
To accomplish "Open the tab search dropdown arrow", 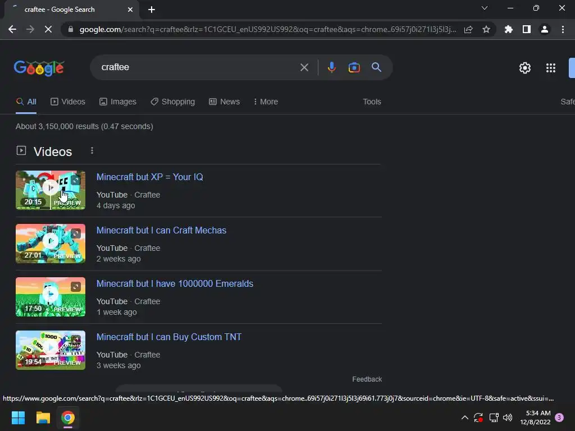I will pyautogui.click(x=485, y=8).
